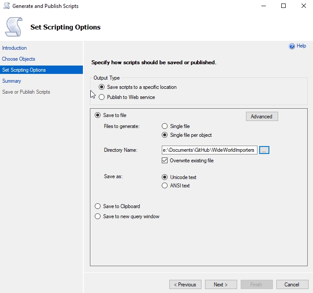Select 'Save scripts to a specific location'

102,87
